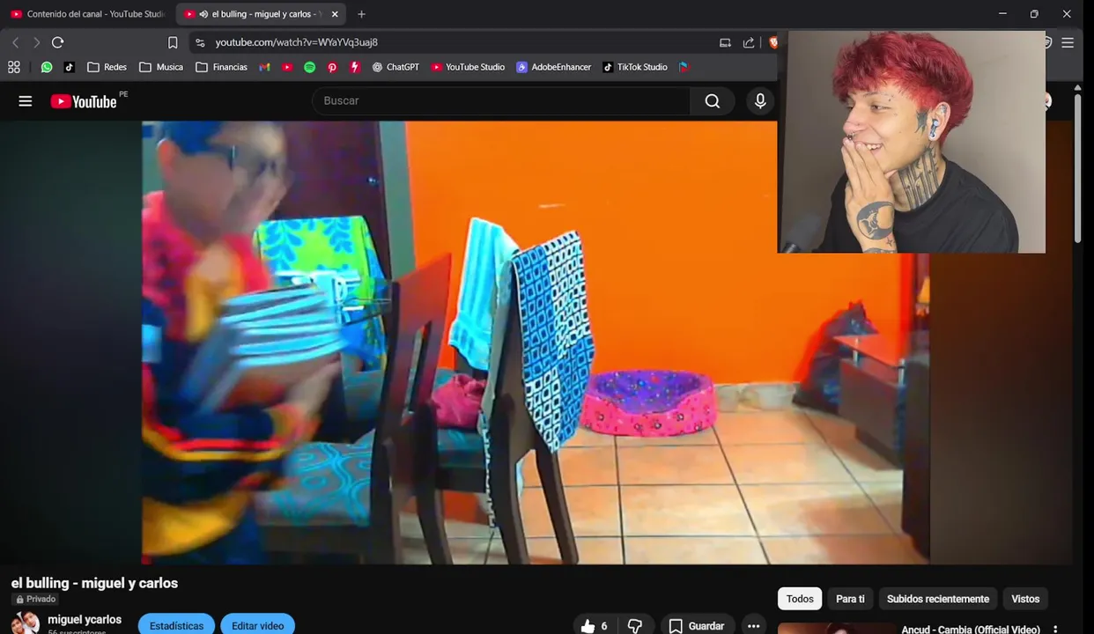
Task: Close the el bulling browser tab
Action: click(335, 14)
